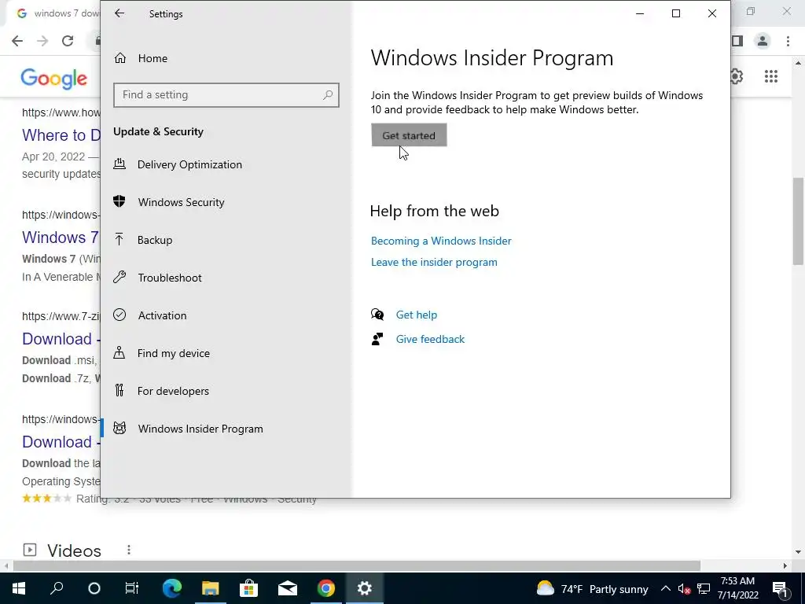Screen dimensions: 805x604
Task: Show hidden system tray icons
Action: pos(665,588)
